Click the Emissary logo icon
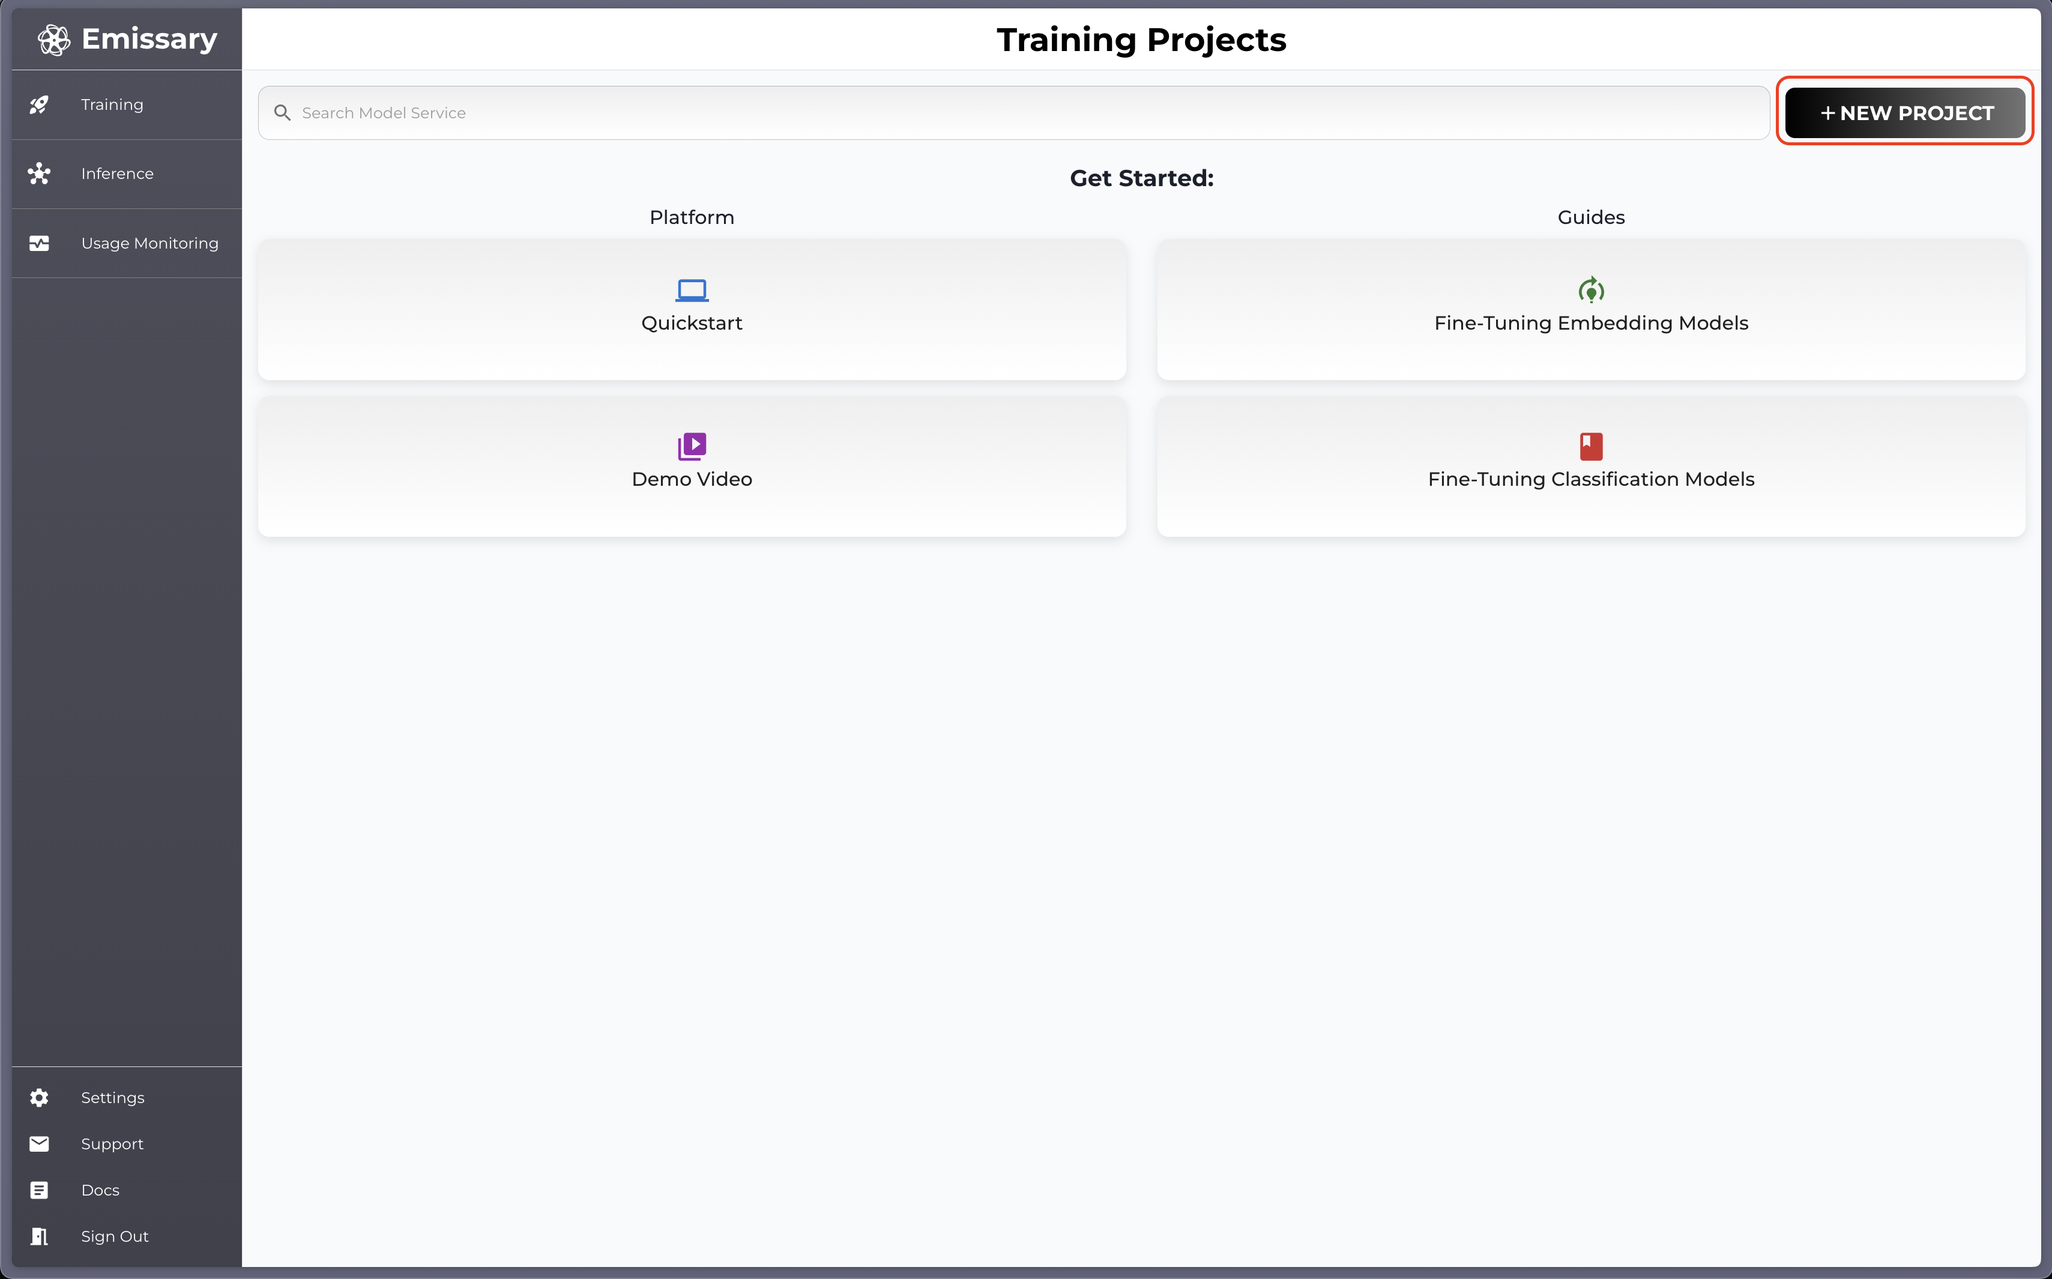Screen dimensions: 2052x1279 54,40
